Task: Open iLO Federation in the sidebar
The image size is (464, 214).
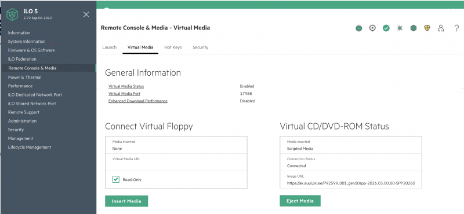Action: 22,59
